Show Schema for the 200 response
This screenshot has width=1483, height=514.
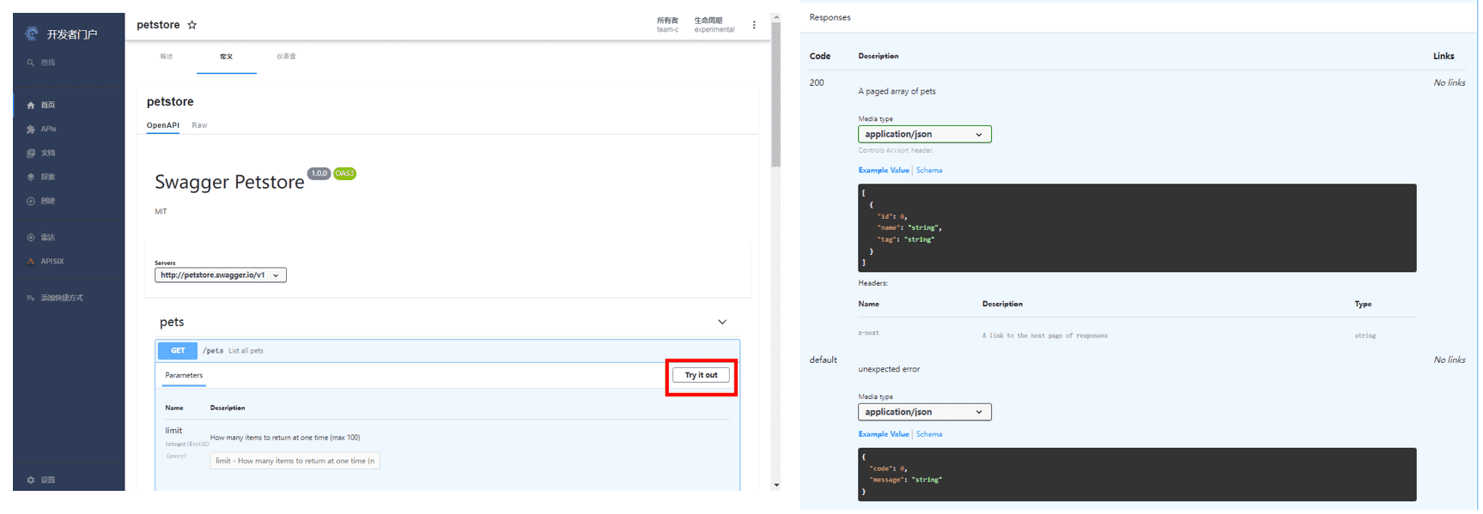coord(929,170)
